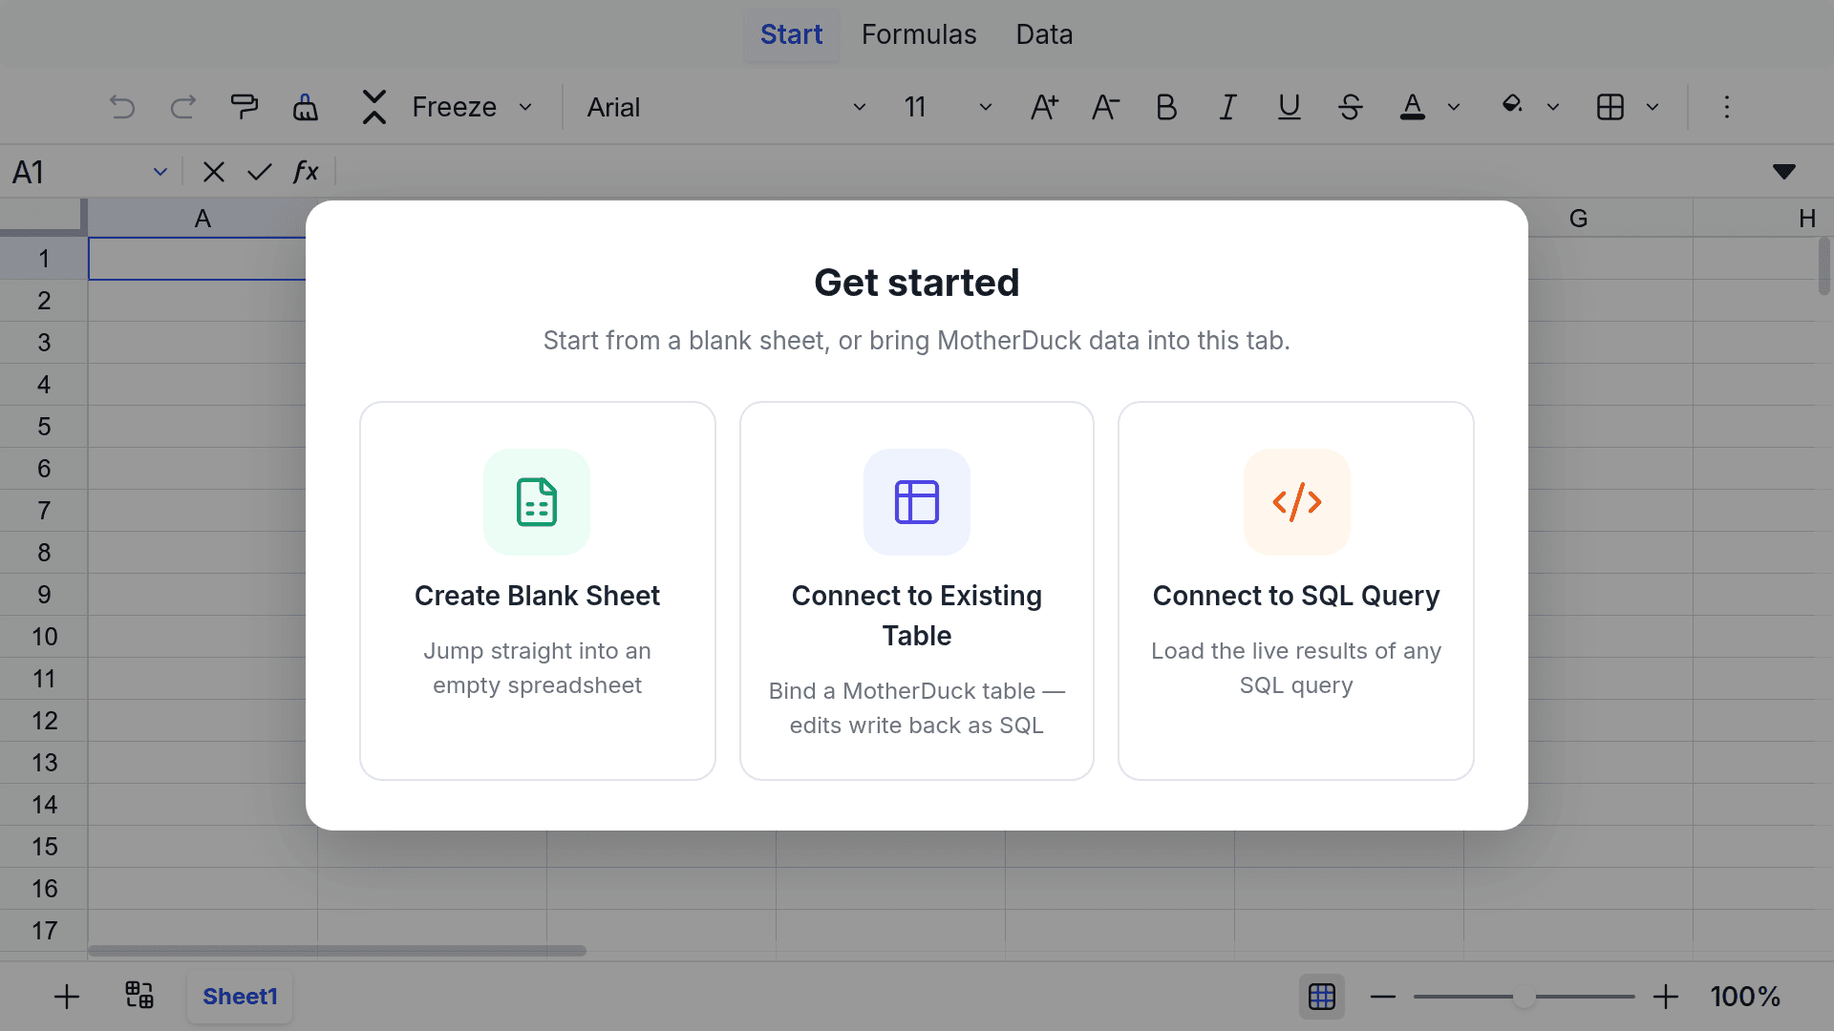Apply the font color
1834x1031 pixels.
coord(1412,107)
